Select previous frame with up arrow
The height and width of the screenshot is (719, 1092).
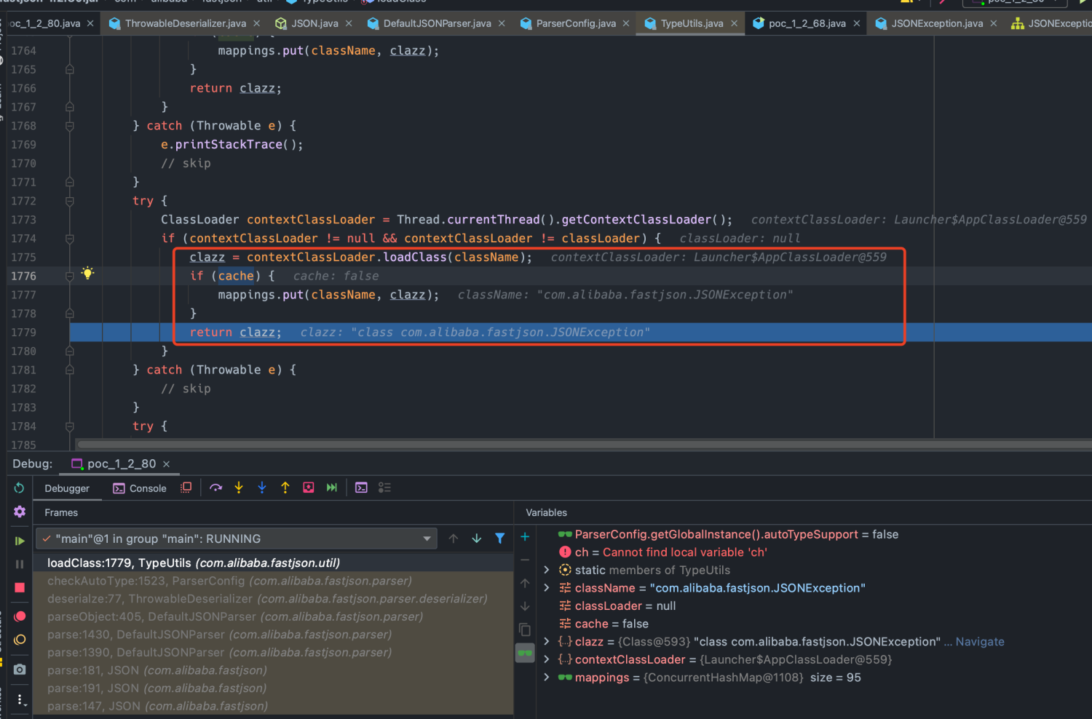pyautogui.click(x=454, y=539)
